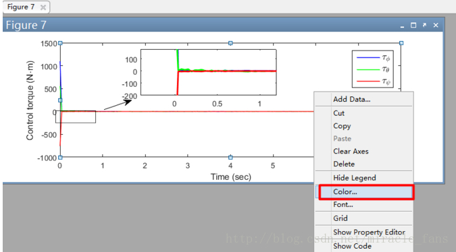Click the legend box with tau labels
Screen dimensions: 456x252
click(373, 69)
